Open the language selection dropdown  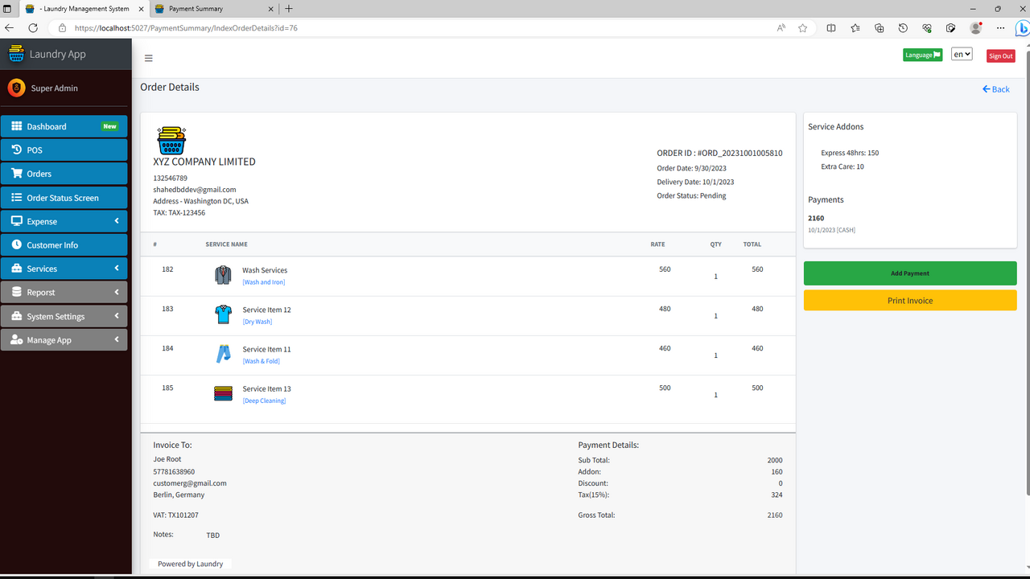coord(961,53)
